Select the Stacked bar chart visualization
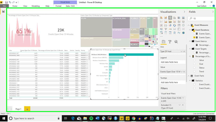 click(161, 18)
